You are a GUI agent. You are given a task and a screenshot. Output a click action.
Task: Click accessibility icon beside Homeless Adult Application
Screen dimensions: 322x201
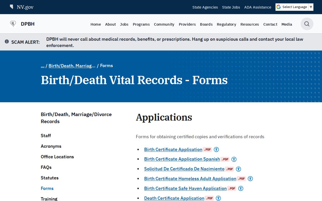pyautogui.click(x=250, y=179)
